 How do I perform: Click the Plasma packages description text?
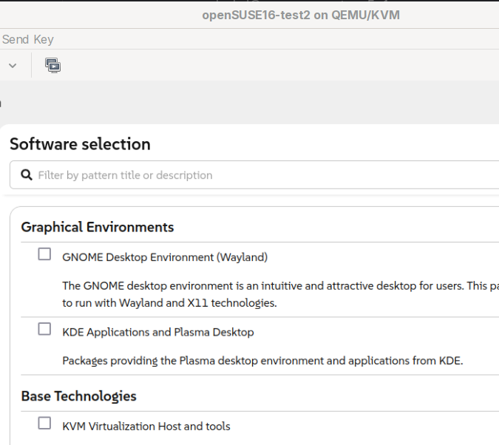pos(262,361)
